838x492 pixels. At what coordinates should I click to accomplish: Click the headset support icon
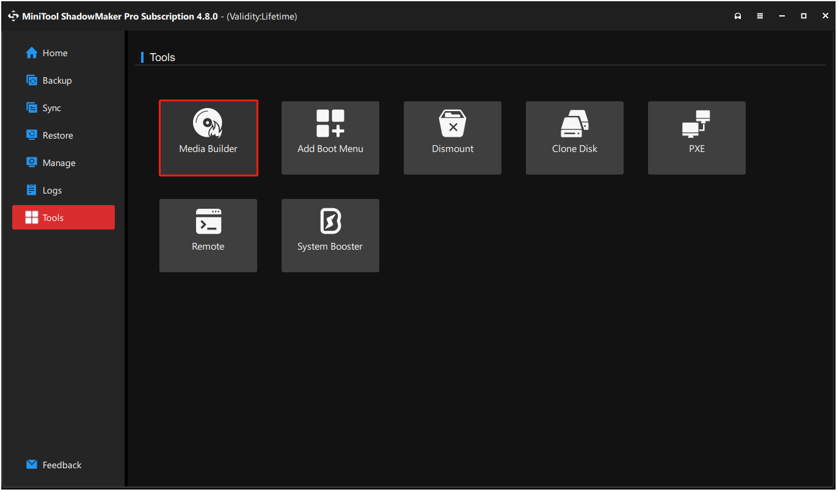pyautogui.click(x=738, y=16)
